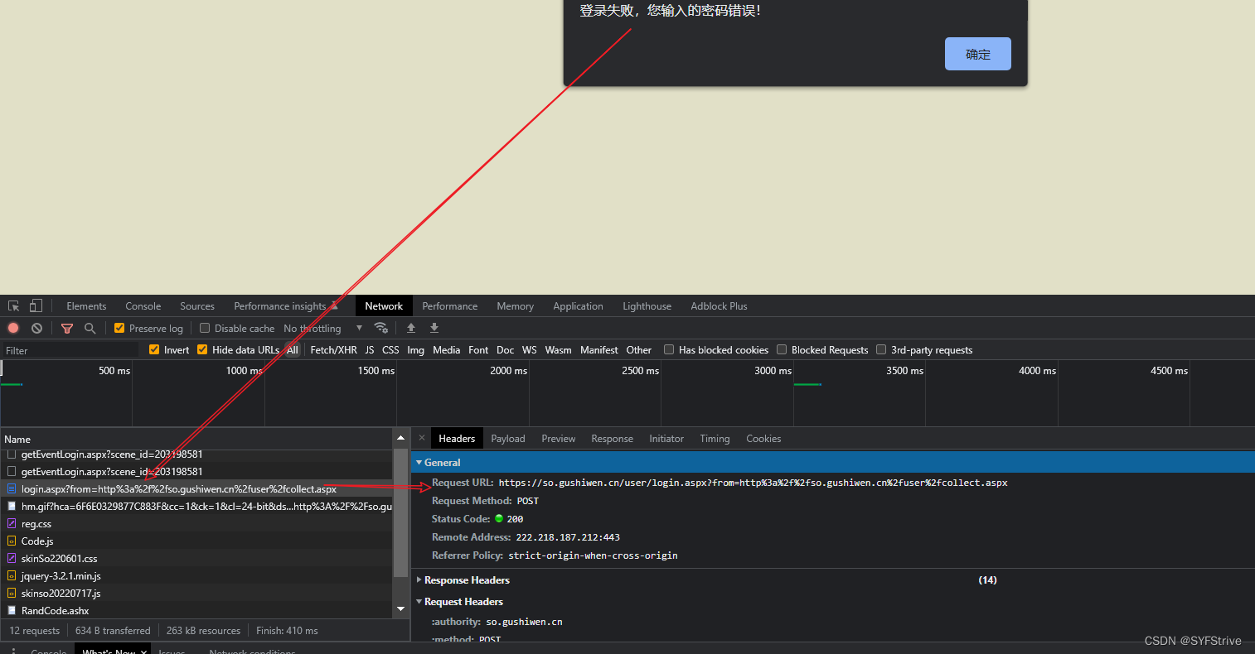Screen dimensions: 1255x654
Task: Close the request details pane
Action: tap(421, 438)
